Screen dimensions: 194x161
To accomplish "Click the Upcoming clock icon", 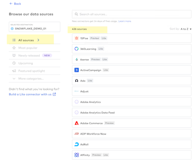I will pos(14,63).
